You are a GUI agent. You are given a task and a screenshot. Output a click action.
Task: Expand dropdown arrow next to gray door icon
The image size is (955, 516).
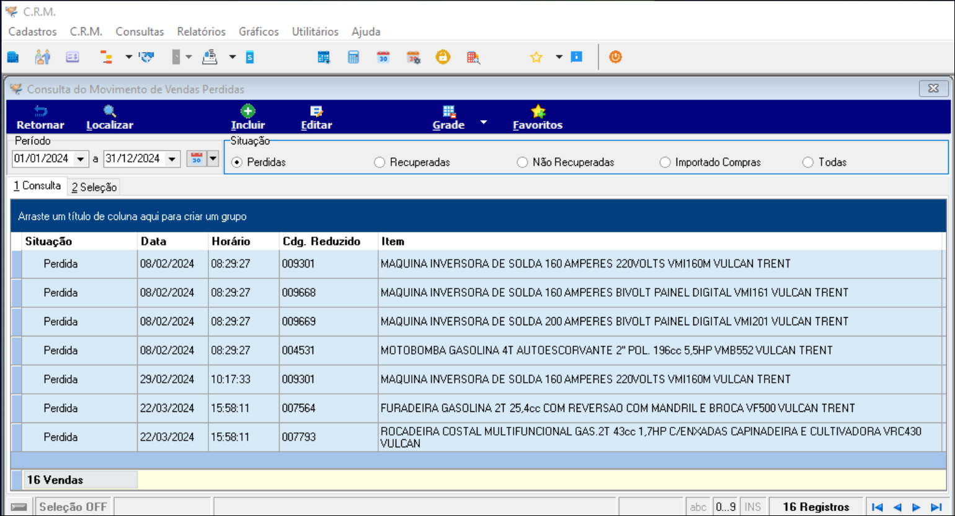coord(189,57)
